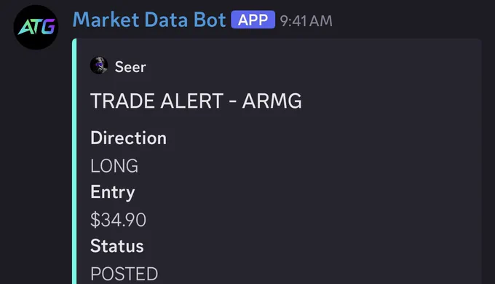
Task: Click the word Bot in sender name
Action: click(210, 20)
